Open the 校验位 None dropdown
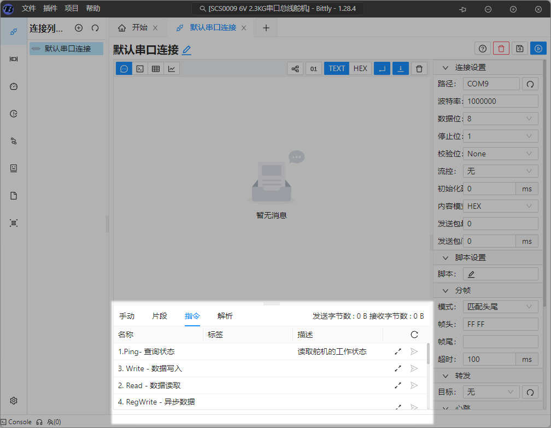This screenshot has width=551, height=428. [x=500, y=154]
